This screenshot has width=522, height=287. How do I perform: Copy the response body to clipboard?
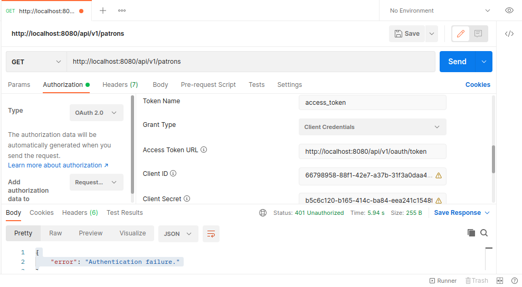coord(471,233)
